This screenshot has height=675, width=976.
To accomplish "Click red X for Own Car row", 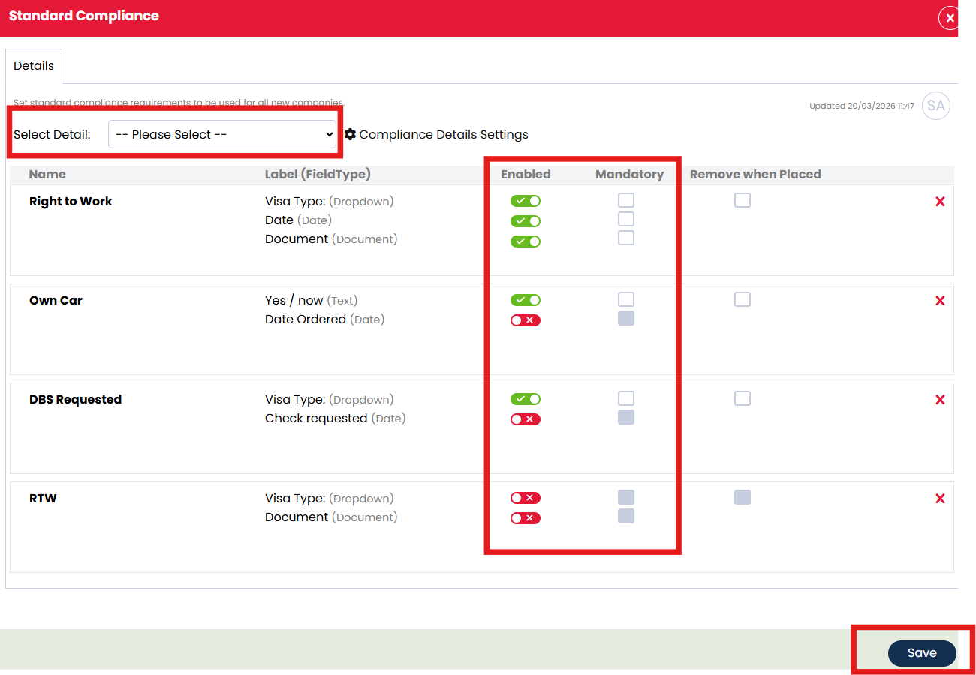I will point(940,301).
